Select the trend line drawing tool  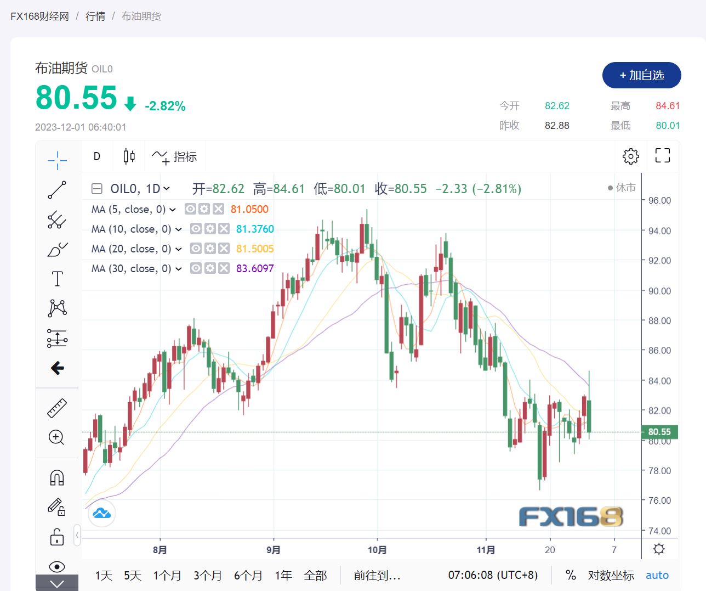pyautogui.click(x=57, y=190)
